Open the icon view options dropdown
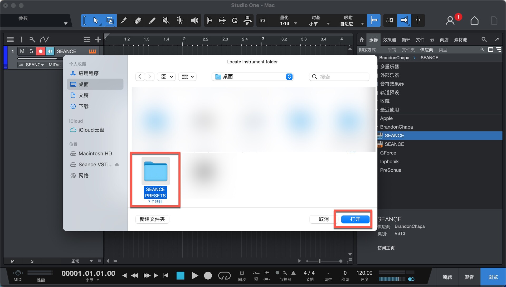 click(x=166, y=77)
